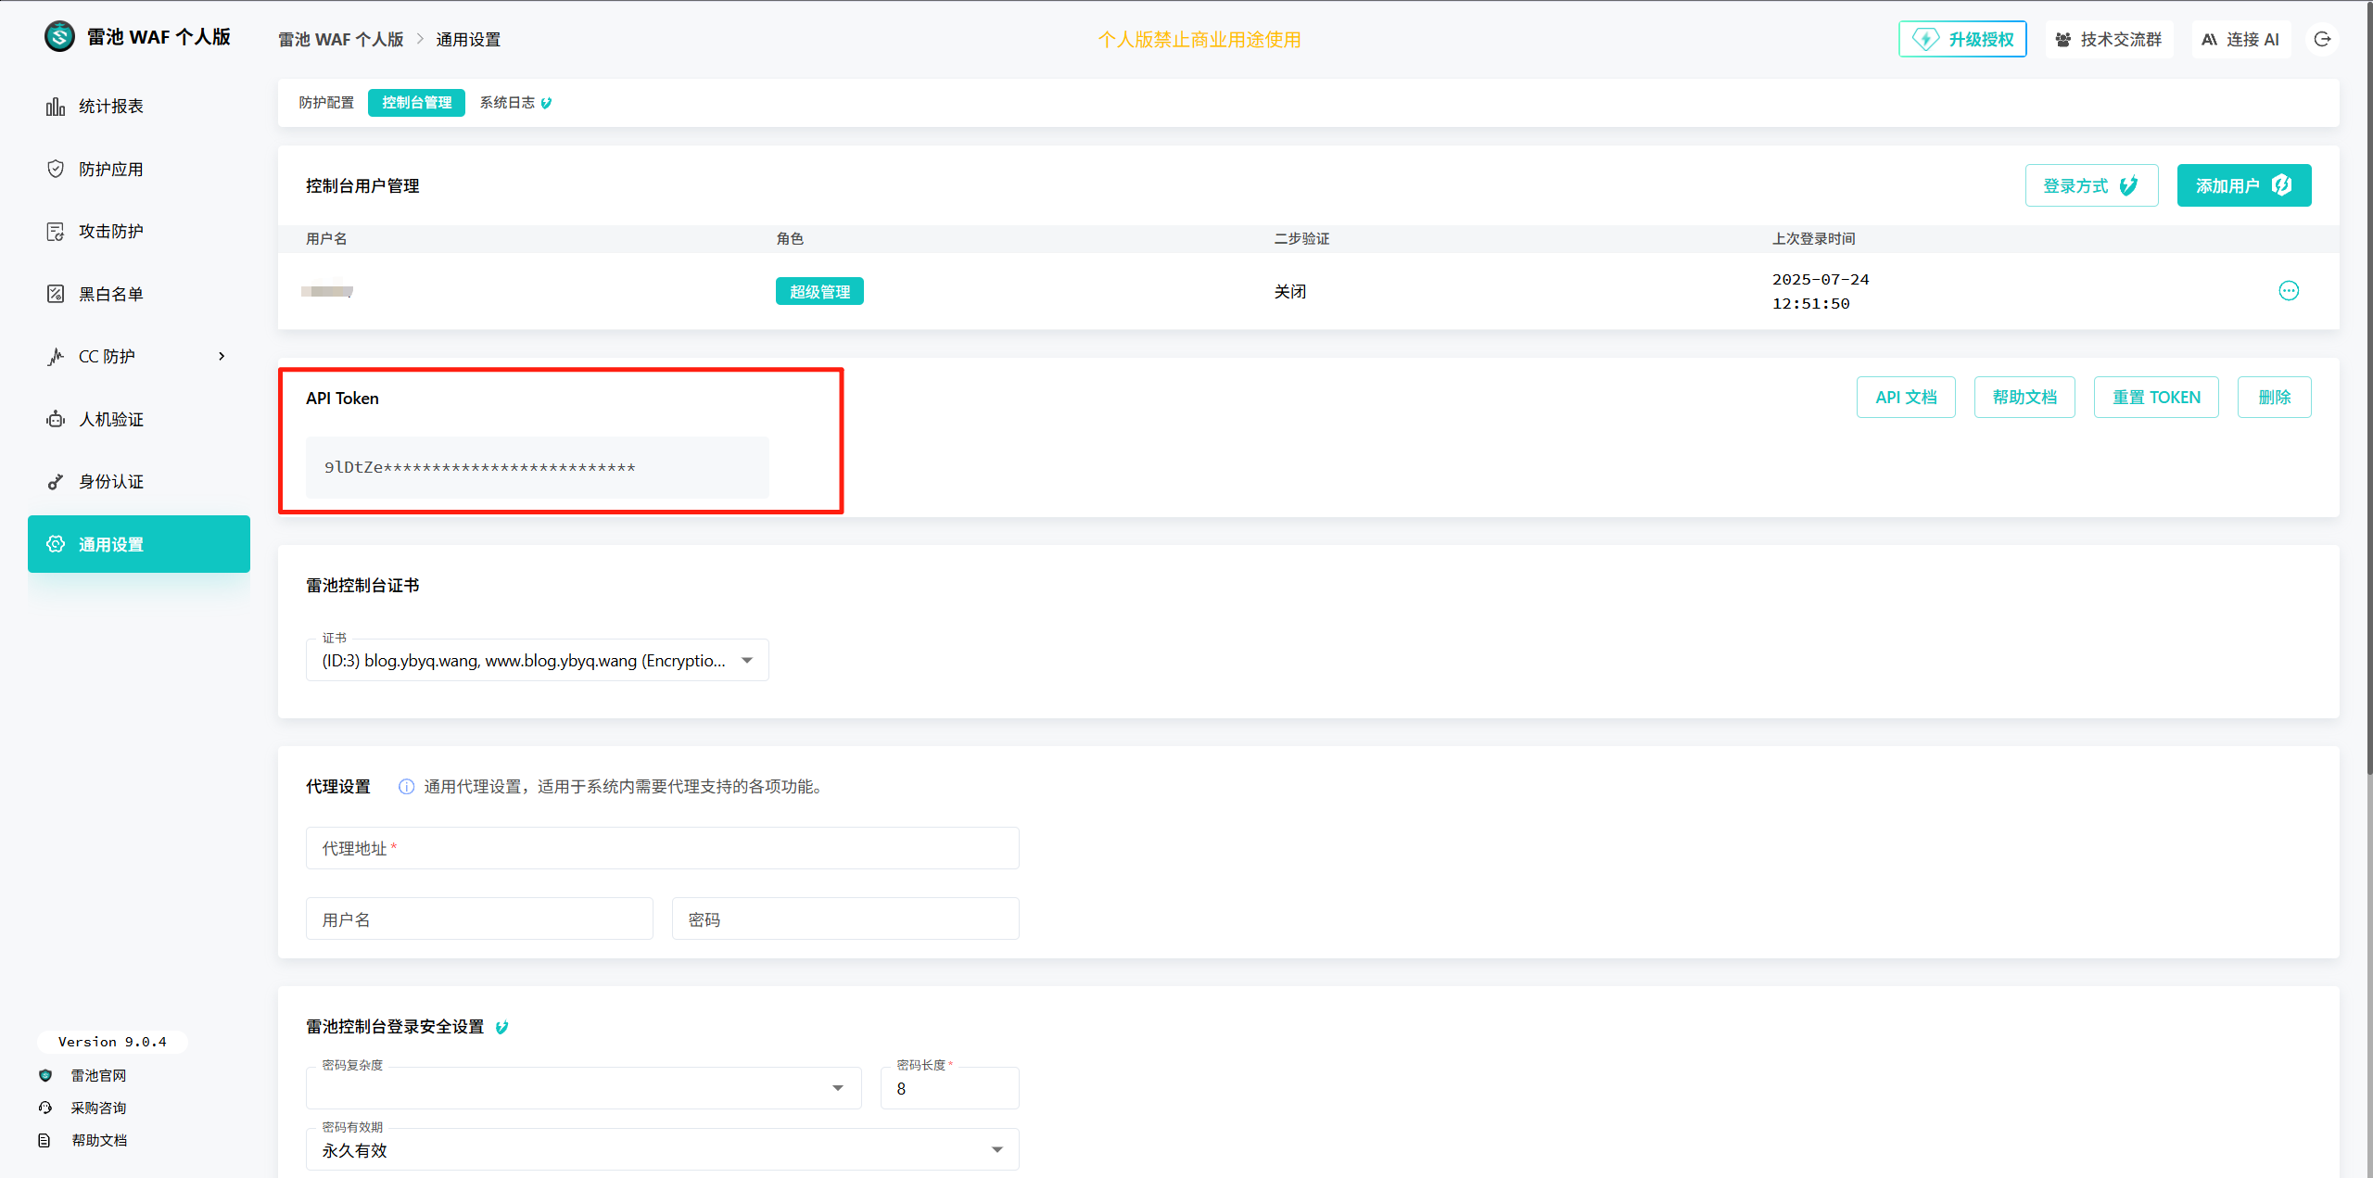Image resolution: width=2373 pixels, height=1178 pixels.
Task: Click the last login time 2025-07-24 12:51:50
Action: click(1821, 291)
